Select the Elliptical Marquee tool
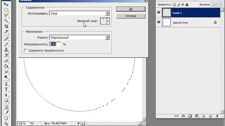The width and height of the screenshot is (225, 126). (x=6, y=10)
